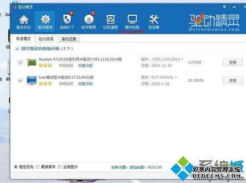Click the QQ group text 45151345
The height and width of the screenshot is (183, 246).
[154, 167]
